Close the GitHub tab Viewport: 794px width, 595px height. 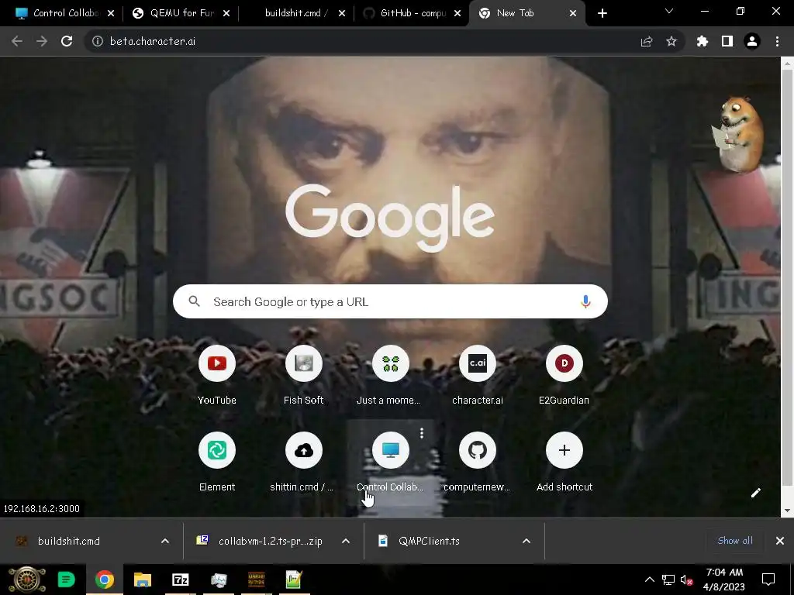[457, 13]
